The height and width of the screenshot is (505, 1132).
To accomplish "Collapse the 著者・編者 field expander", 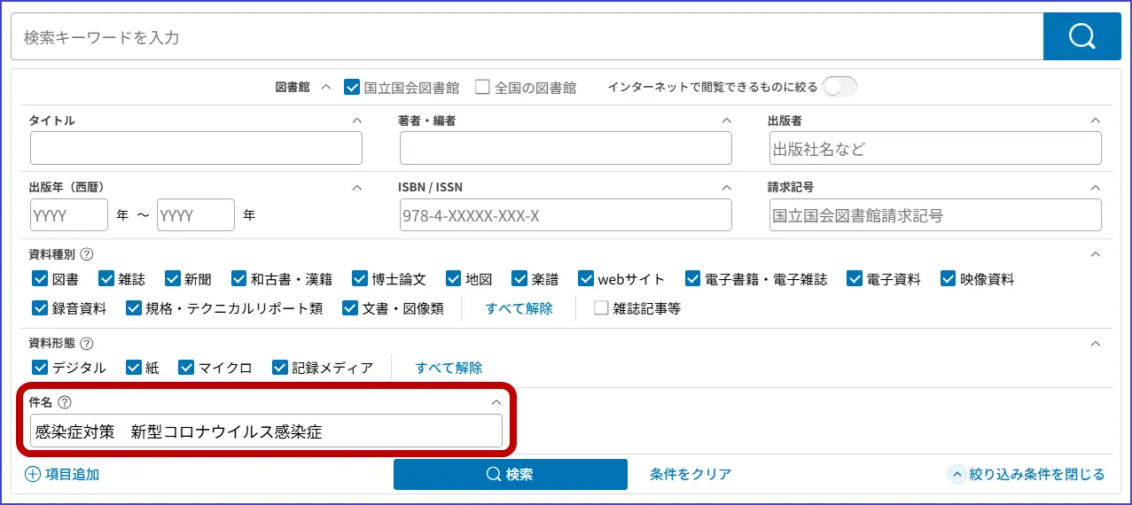I will [727, 120].
